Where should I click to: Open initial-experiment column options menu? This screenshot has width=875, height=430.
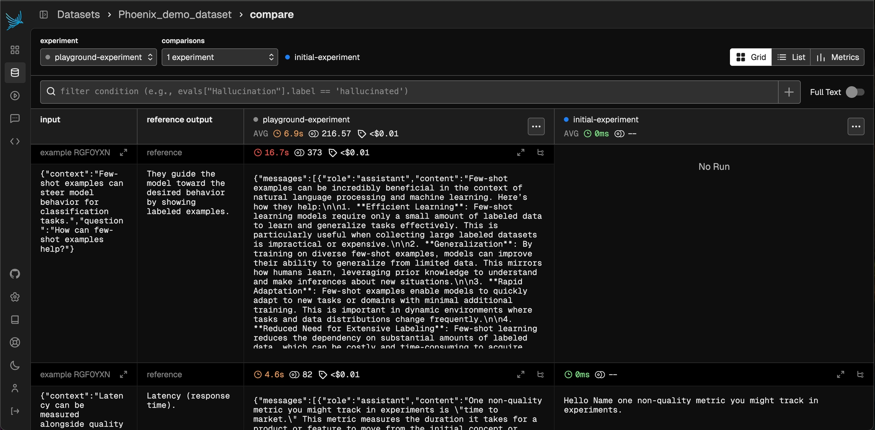(x=856, y=126)
